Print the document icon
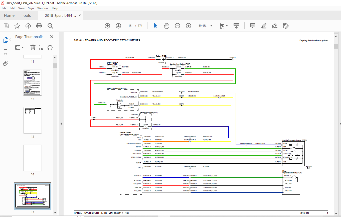Image resolution: width=341 pixels, height=217 pixels. pyautogui.click(x=39, y=26)
